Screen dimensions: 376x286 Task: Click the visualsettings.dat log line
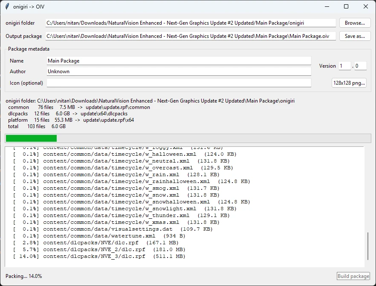pos(113,229)
